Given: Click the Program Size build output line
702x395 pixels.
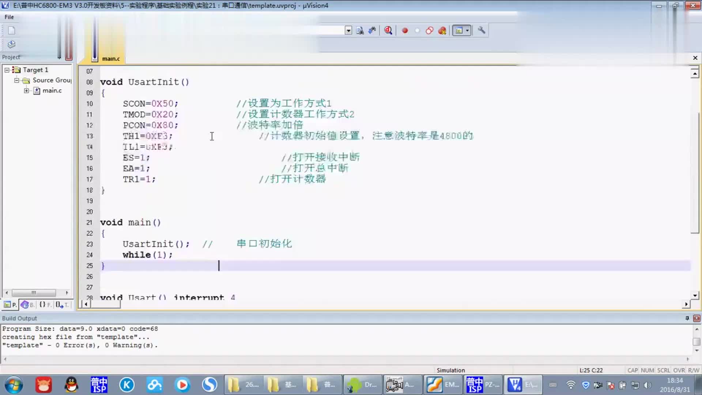Looking at the screenshot, I should [x=80, y=329].
